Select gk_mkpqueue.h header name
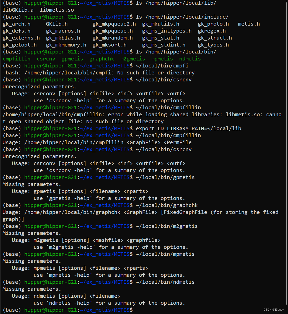This screenshot has height=314, width=288. (x=113, y=31)
